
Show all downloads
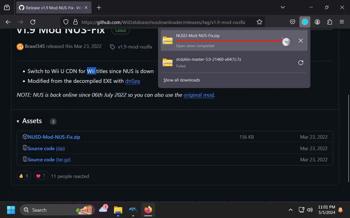pos(182,80)
